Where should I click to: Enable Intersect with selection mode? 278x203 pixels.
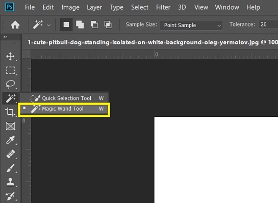(108, 24)
